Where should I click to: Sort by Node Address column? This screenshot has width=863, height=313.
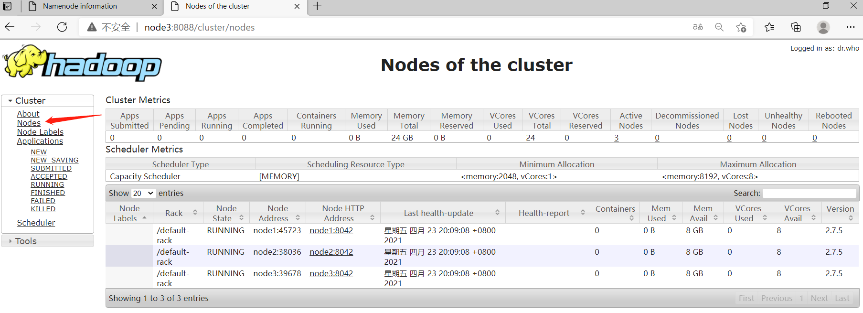pyautogui.click(x=298, y=218)
